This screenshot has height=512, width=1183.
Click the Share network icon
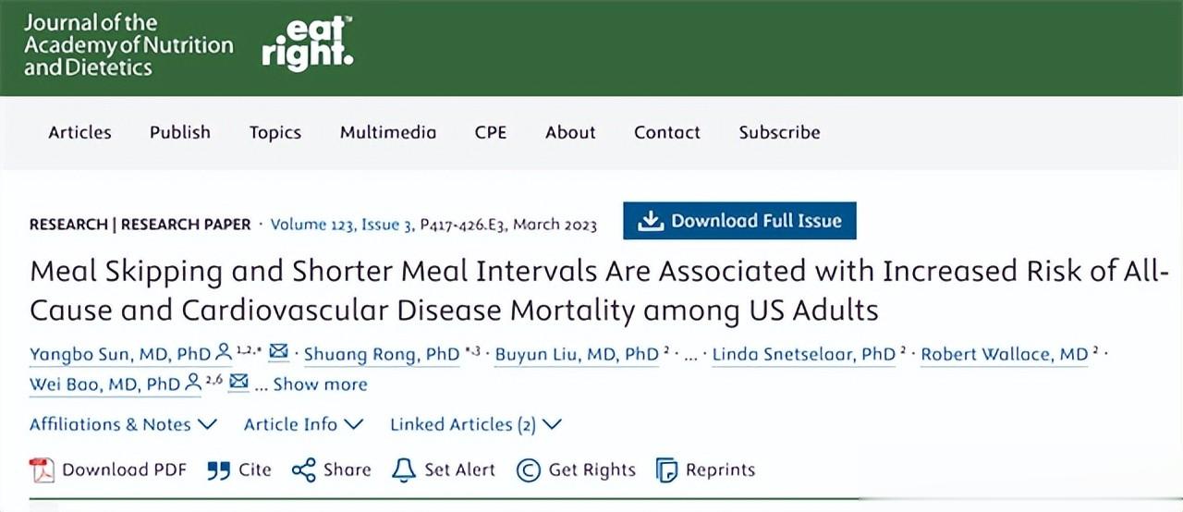[x=303, y=470]
